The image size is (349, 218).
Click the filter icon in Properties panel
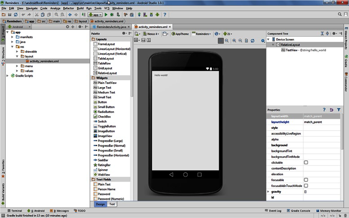[x=339, y=109]
